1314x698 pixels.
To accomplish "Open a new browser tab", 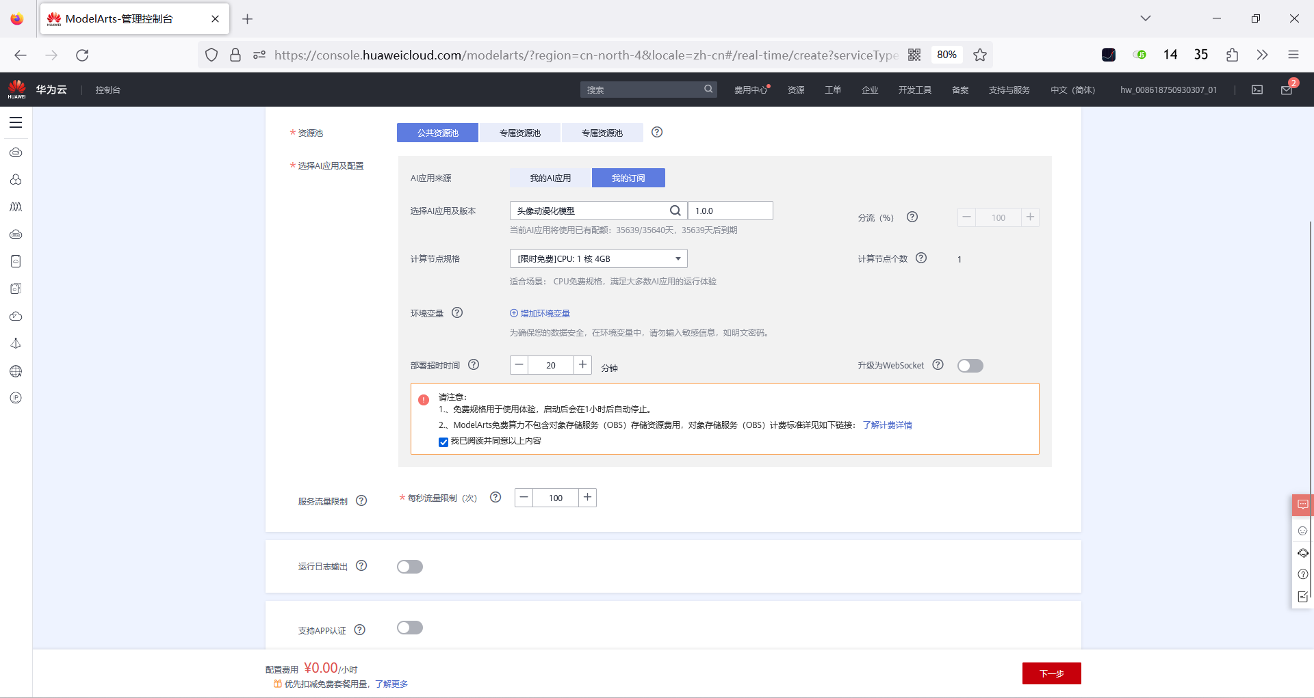I will click(248, 19).
